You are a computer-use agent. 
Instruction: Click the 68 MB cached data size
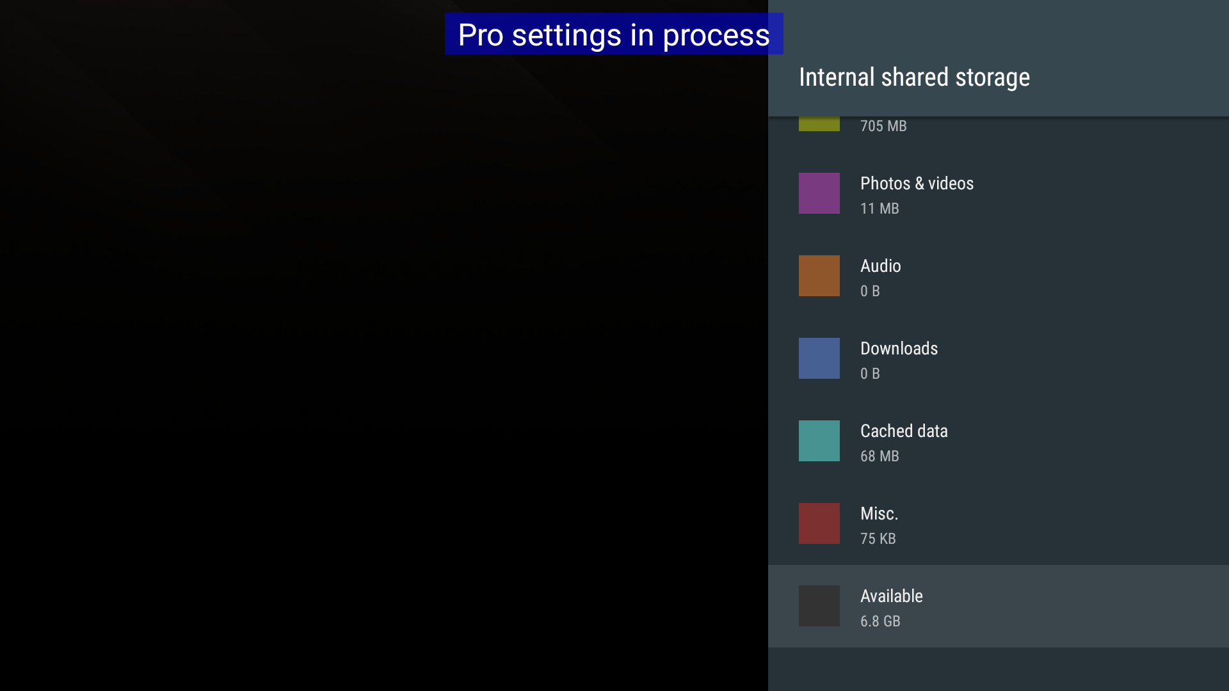[880, 456]
